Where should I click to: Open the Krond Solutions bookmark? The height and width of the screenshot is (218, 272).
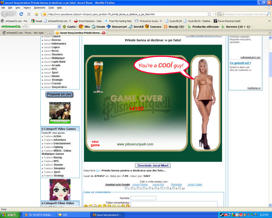pos(88,21)
